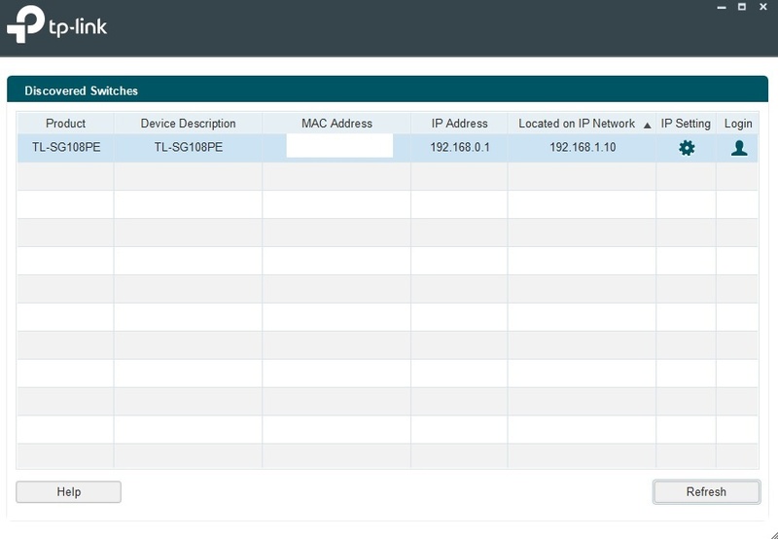Viewport: 778px width, 539px height.
Task: Click the tp-link logo
Action: [x=56, y=23]
